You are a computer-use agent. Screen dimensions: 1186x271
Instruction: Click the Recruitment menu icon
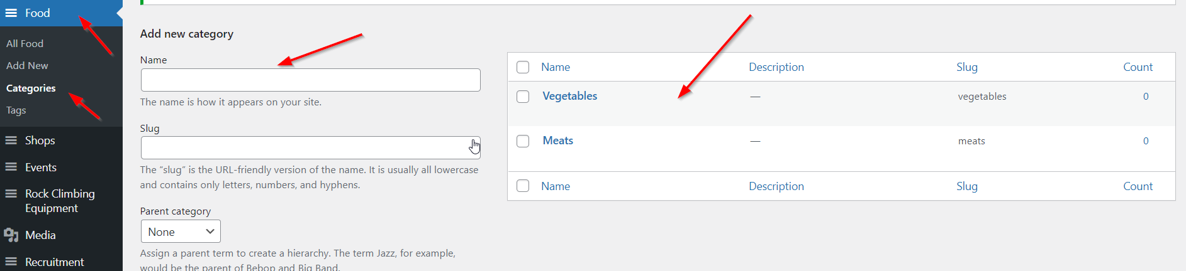pos(11,262)
